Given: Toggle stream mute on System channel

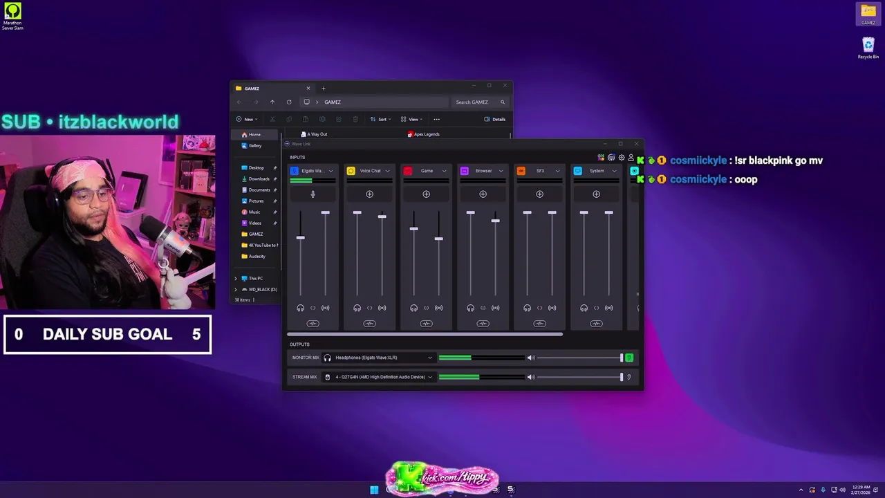Looking at the screenshot, I should [x=608, y=308].
